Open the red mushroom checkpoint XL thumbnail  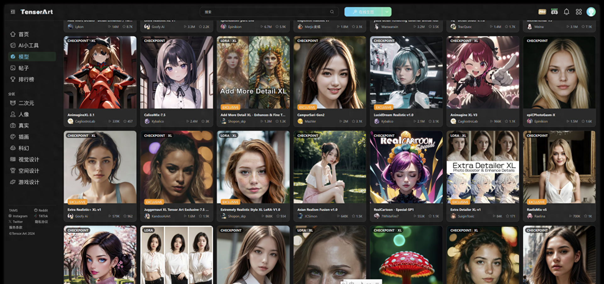coord(406,255)
